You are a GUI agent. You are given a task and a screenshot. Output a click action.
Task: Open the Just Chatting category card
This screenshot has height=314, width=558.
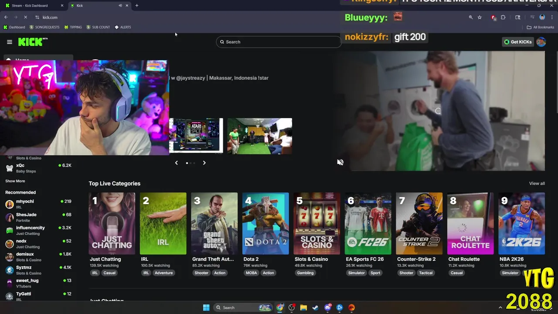(x=112, y=223)
